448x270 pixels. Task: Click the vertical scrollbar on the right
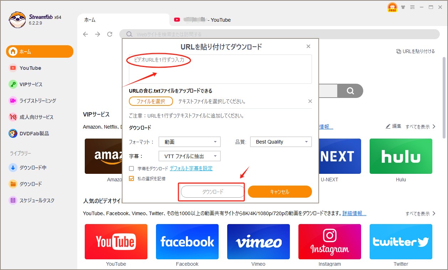click(x=444, y=96)
